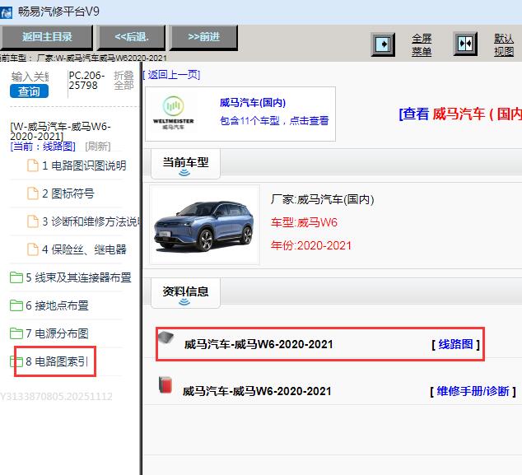The height and width of the screenshot is (475, 522).
Task: Focus the keyword search input field
Action: click(x=30, y=77)
